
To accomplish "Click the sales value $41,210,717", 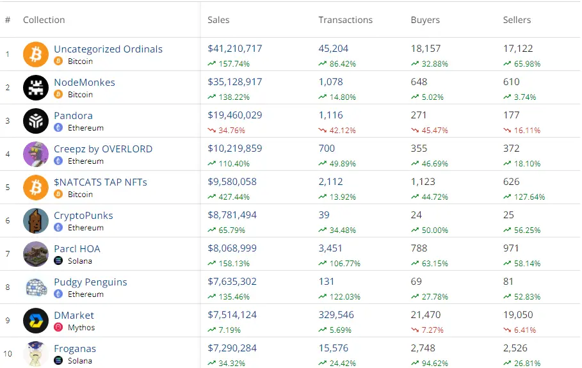I will [234, 49].
